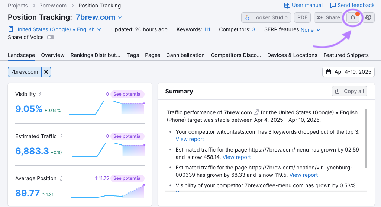Expand the 7brew.com project dropdown
Image resolution: width=381 pixels, height=207 pixels.
point(120,17)
